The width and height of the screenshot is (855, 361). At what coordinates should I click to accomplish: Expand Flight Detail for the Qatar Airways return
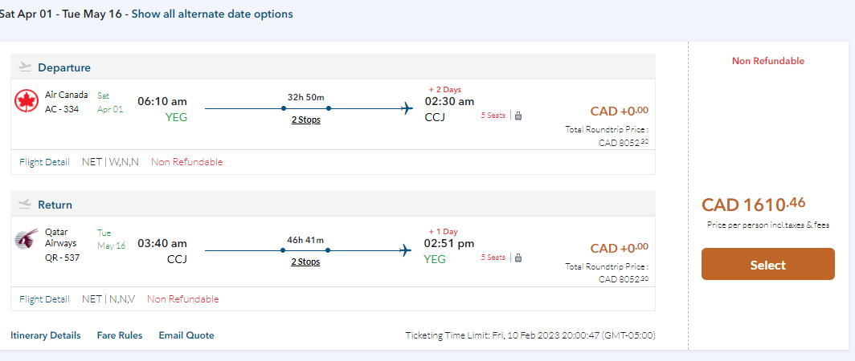pos(44,299)
